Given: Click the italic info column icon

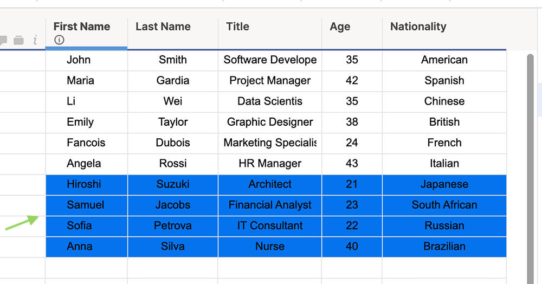Looking at the screenshot, I should [35, 41].
